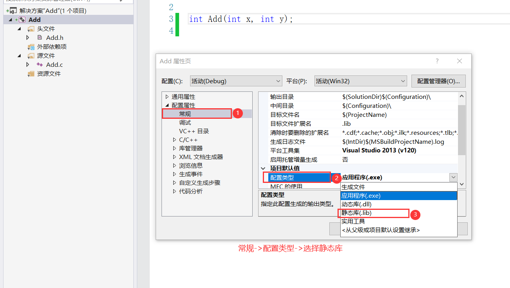The width and height of the screenshot is (510, 288).
Task: Open the 平台(P) dropdown showing 活动(Win32)
Action: 361,81
